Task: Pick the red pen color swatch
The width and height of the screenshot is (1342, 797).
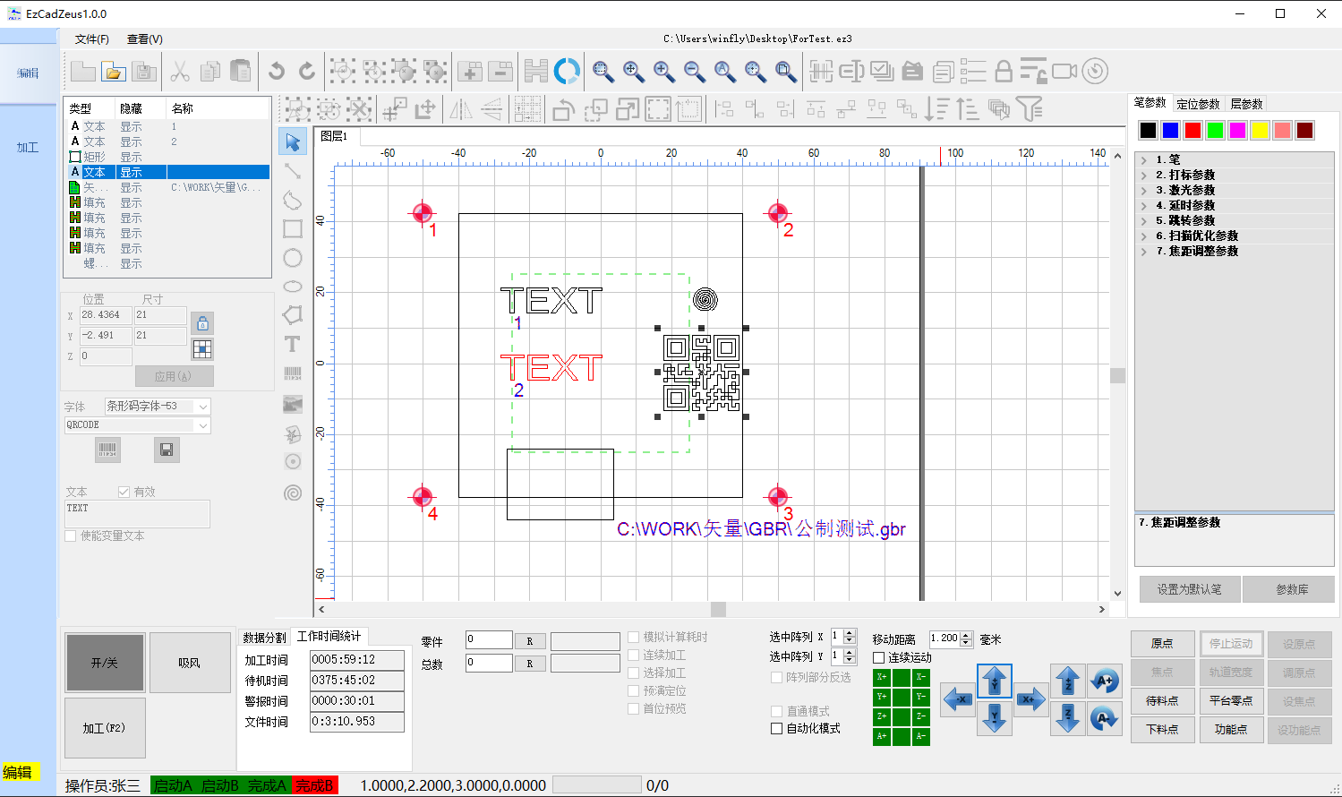Action: (x=1192, y=131)
